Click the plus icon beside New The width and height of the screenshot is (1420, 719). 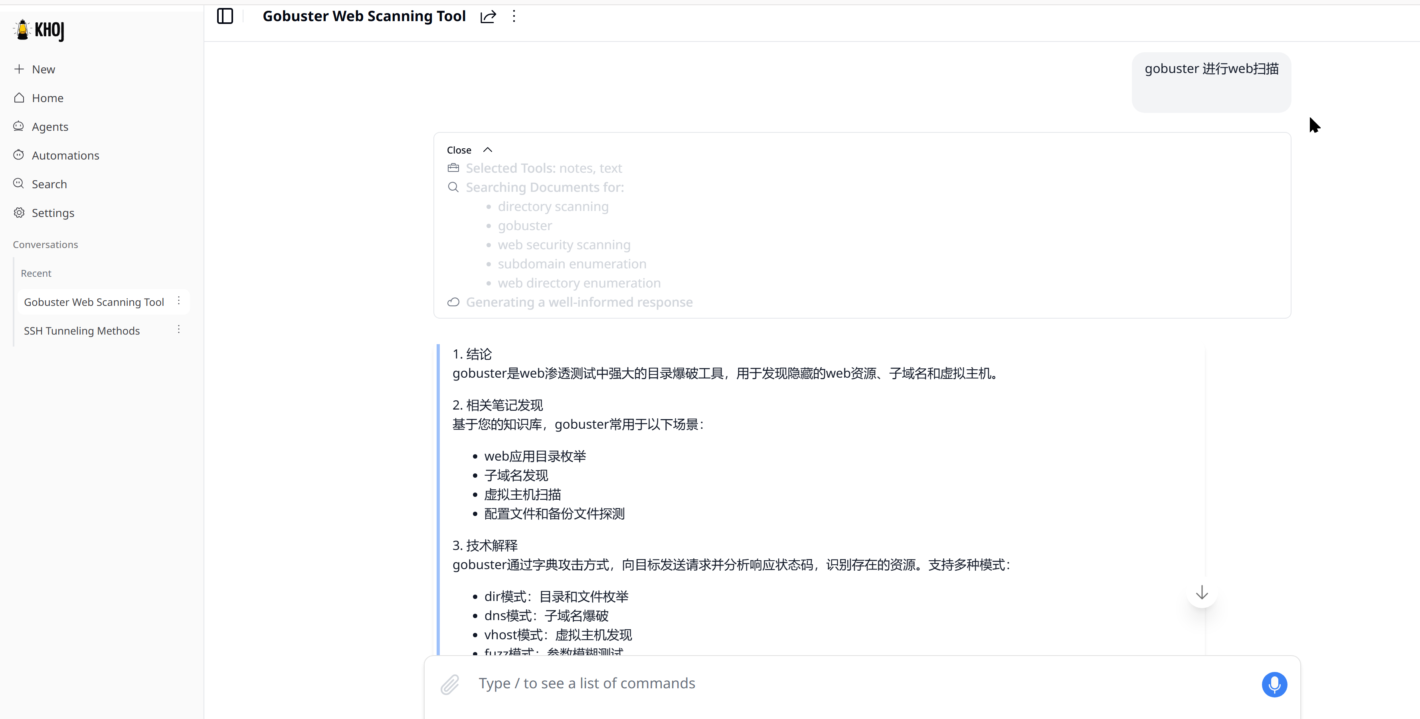click(19, 69)
